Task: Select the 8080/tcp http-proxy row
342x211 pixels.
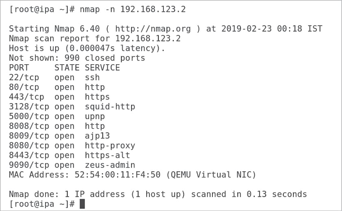Action: (x=72, y=146)
